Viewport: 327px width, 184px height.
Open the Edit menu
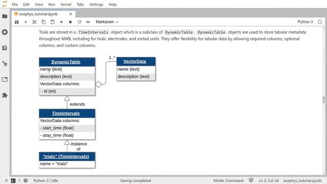click(x=26, y=5)
